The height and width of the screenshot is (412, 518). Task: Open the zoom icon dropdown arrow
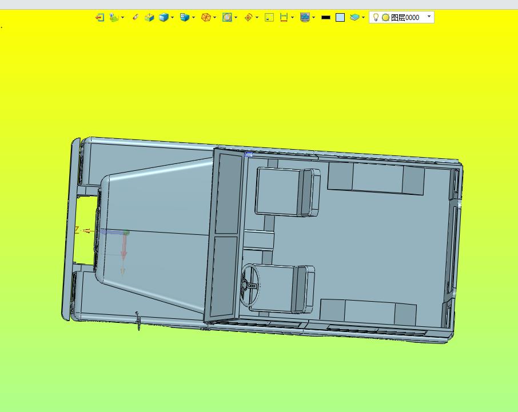(236, 17)
